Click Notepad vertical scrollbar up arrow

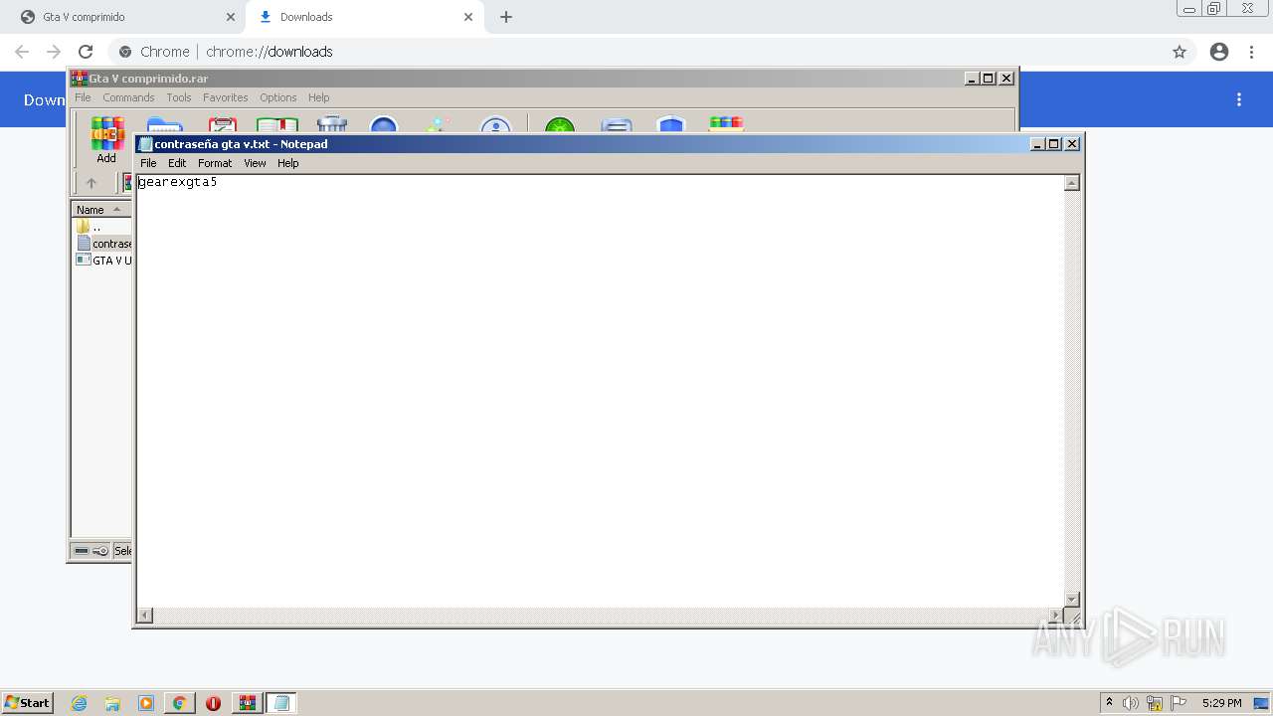[x=1072, y=183]
